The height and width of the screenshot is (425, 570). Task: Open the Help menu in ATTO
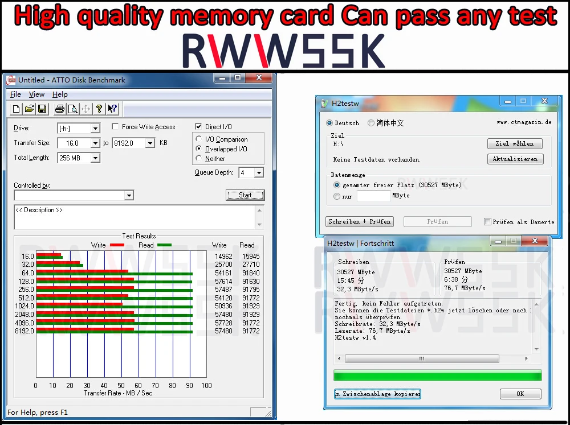[60, 94]
